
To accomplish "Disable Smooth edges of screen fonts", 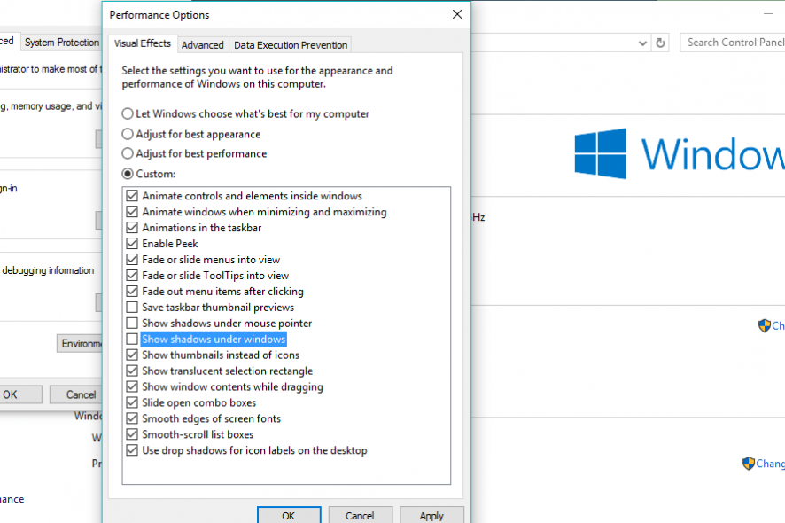I will point(132,418).
